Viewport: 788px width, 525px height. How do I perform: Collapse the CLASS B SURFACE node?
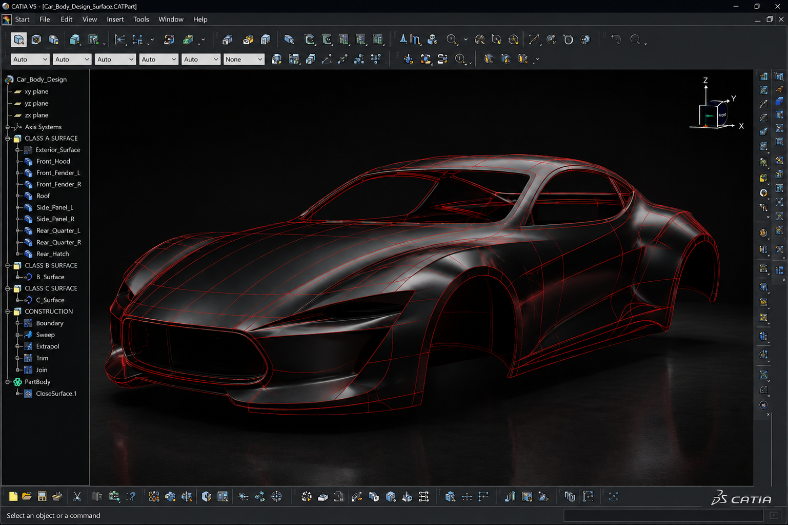pos(8,266)
